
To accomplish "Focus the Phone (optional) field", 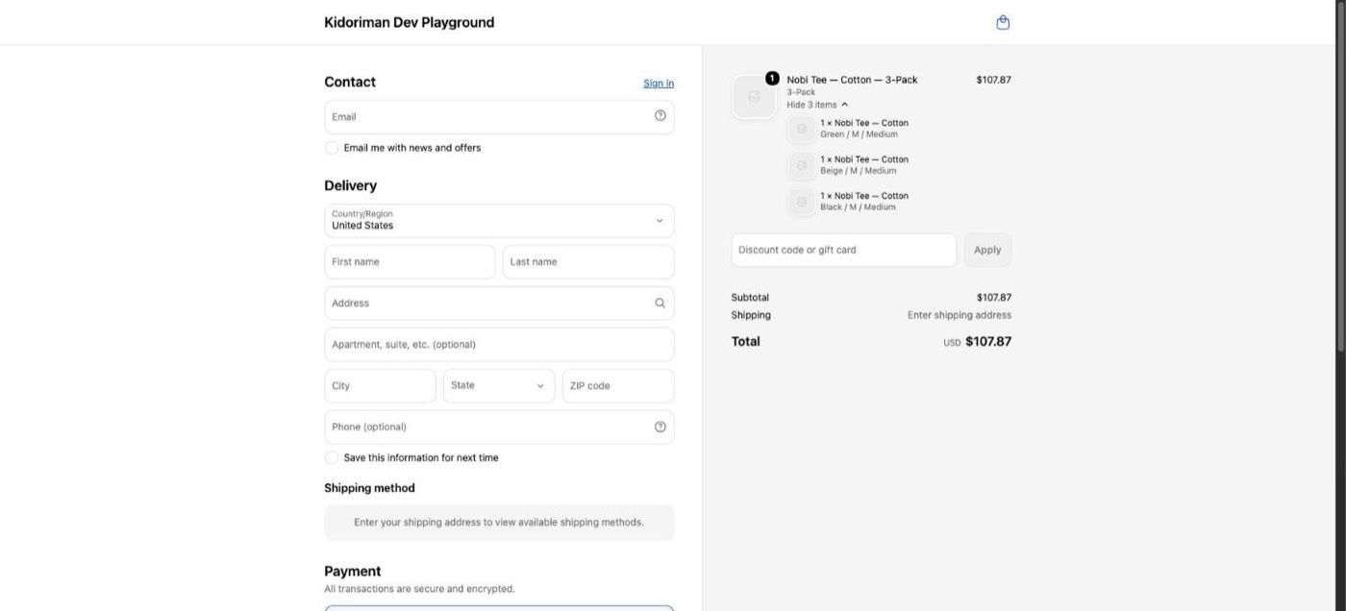I will [x=499, y=427].
